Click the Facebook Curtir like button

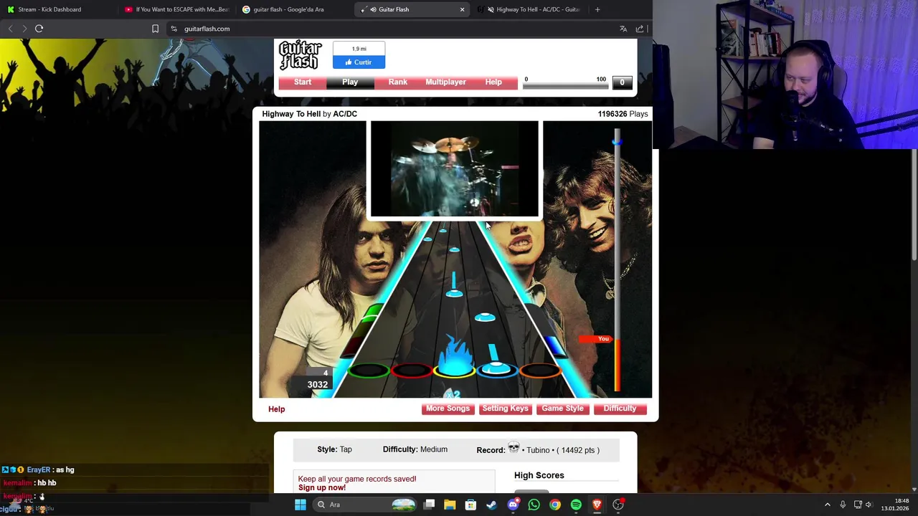(359, 62)
